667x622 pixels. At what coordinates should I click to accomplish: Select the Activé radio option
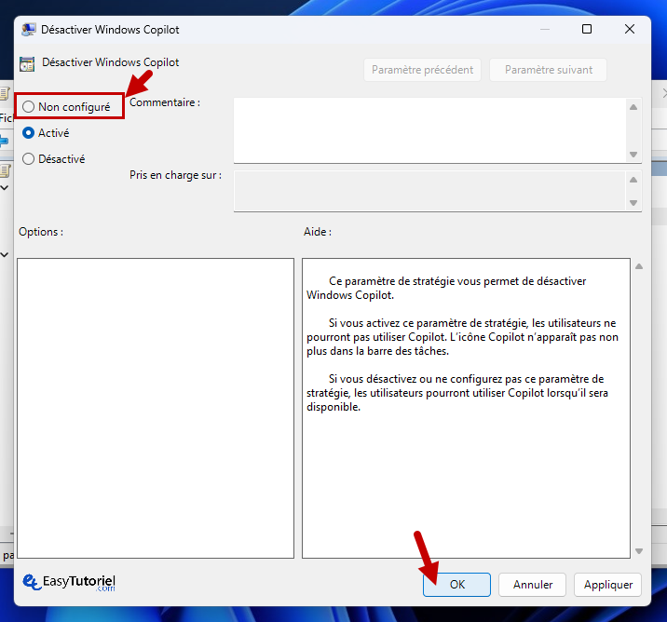[29, 133]
